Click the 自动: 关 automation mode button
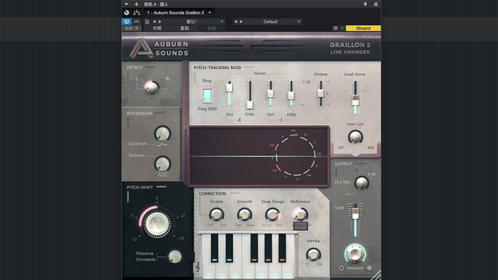 [132, 28]
